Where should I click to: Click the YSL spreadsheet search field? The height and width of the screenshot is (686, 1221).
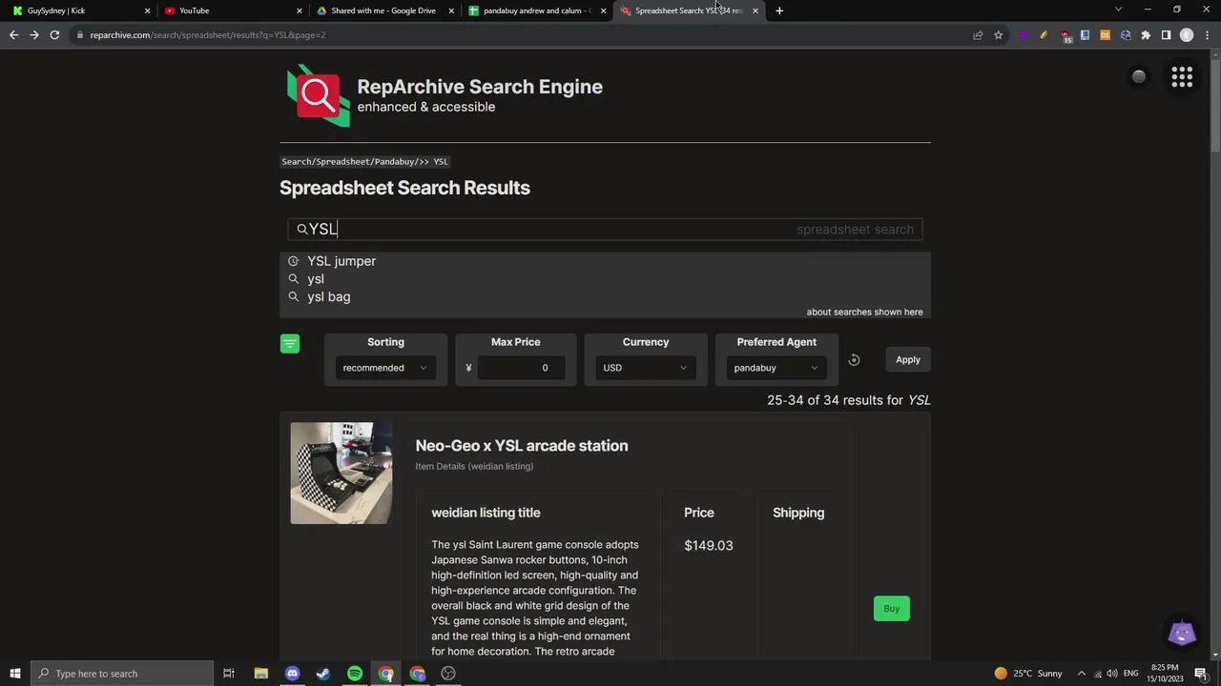(605, 230)
